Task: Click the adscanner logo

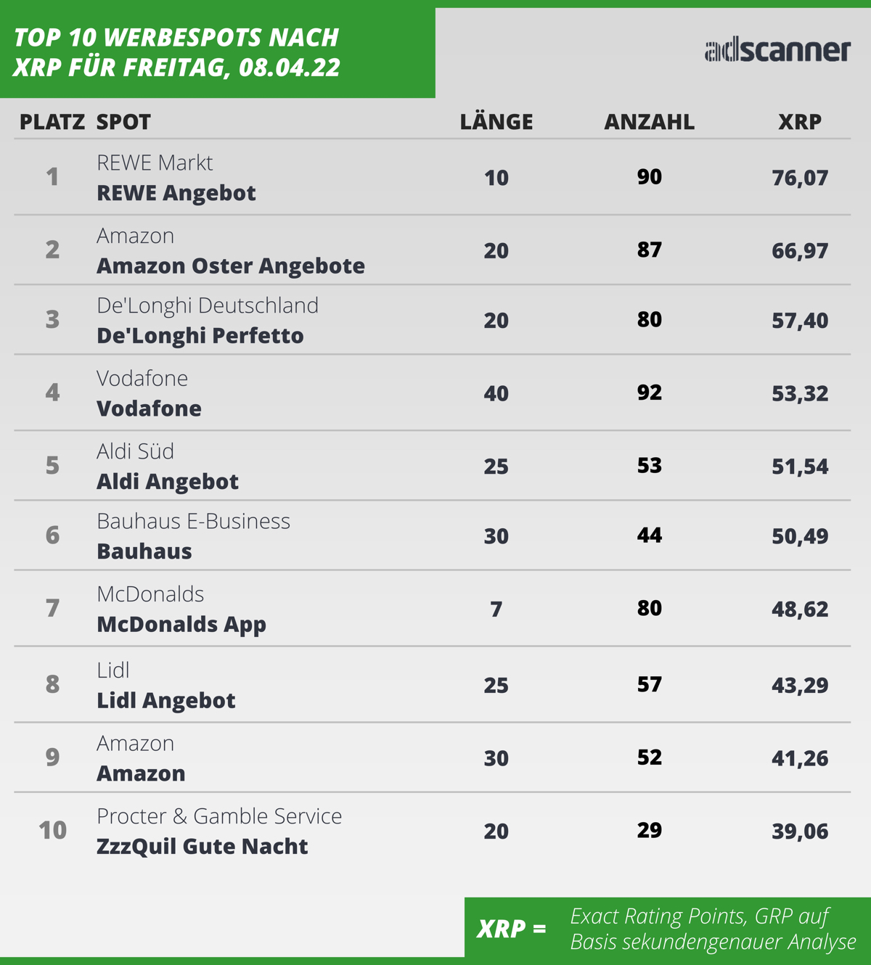Action: tap(777, 50)
